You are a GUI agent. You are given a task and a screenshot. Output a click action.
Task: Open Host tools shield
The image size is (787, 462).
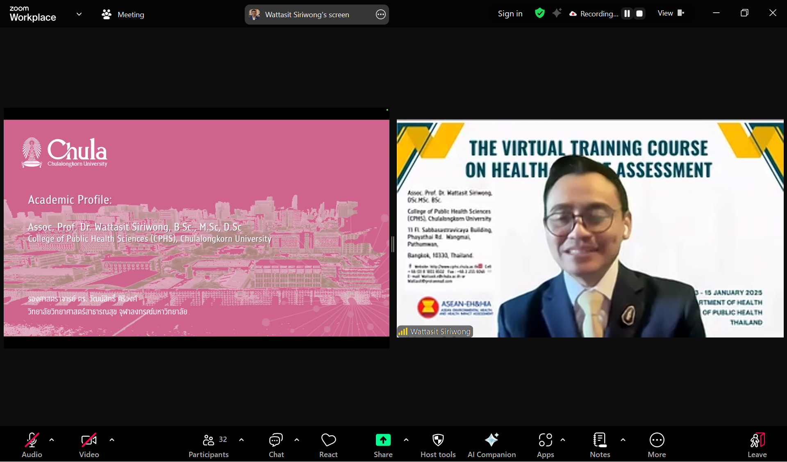coord(438,440)
